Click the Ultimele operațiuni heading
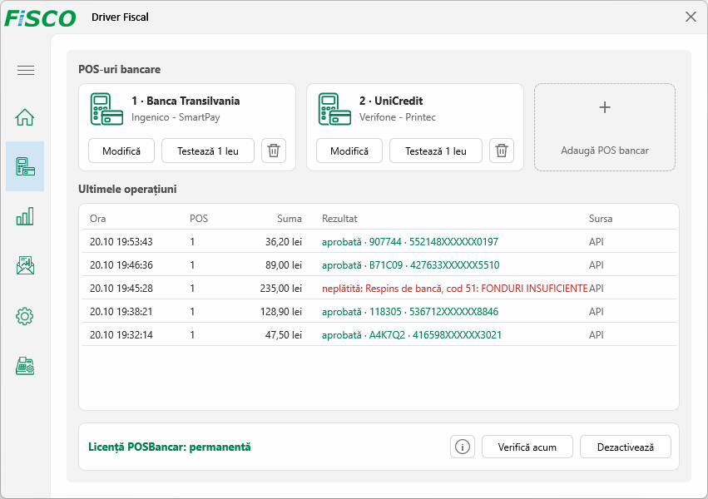Screen dimensions: 708x499 [x=127, y=189]
